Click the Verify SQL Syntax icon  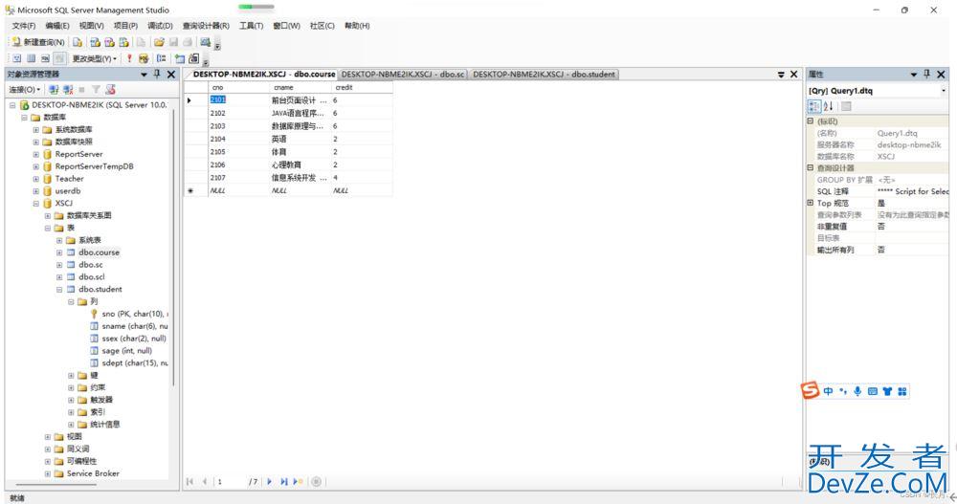[x=144, y=58]
